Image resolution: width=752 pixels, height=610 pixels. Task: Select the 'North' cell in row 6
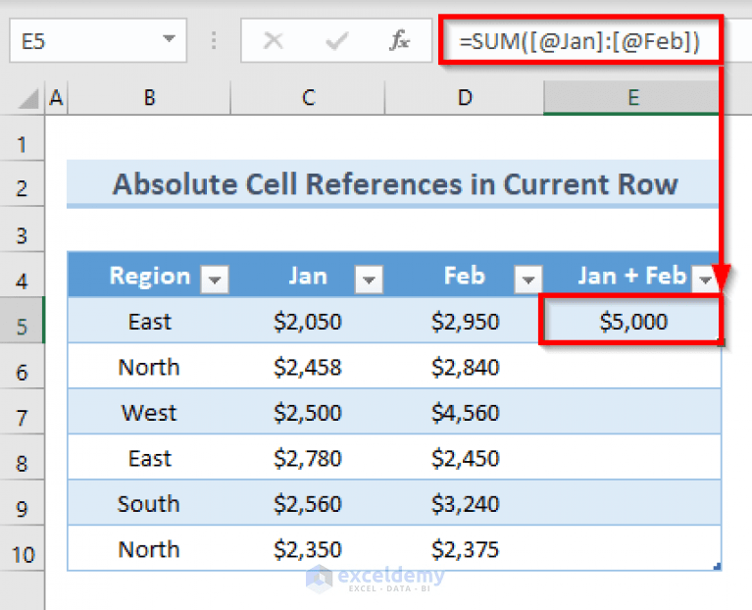pyautogui.click(x=149, y=366)
